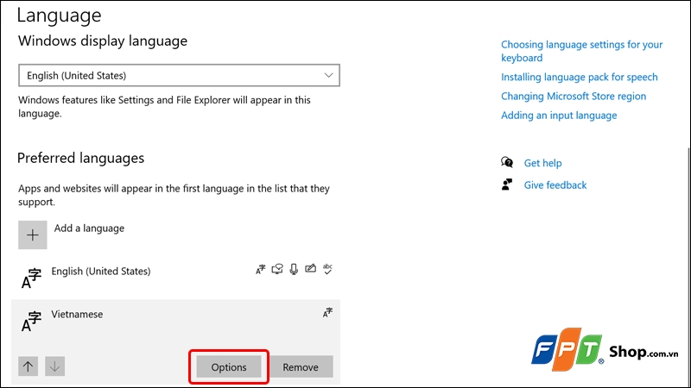The height and width of the screenshot is (388, 691).
Task: Click the display language icon in the Vietnamese row
Action: (327, 313)
